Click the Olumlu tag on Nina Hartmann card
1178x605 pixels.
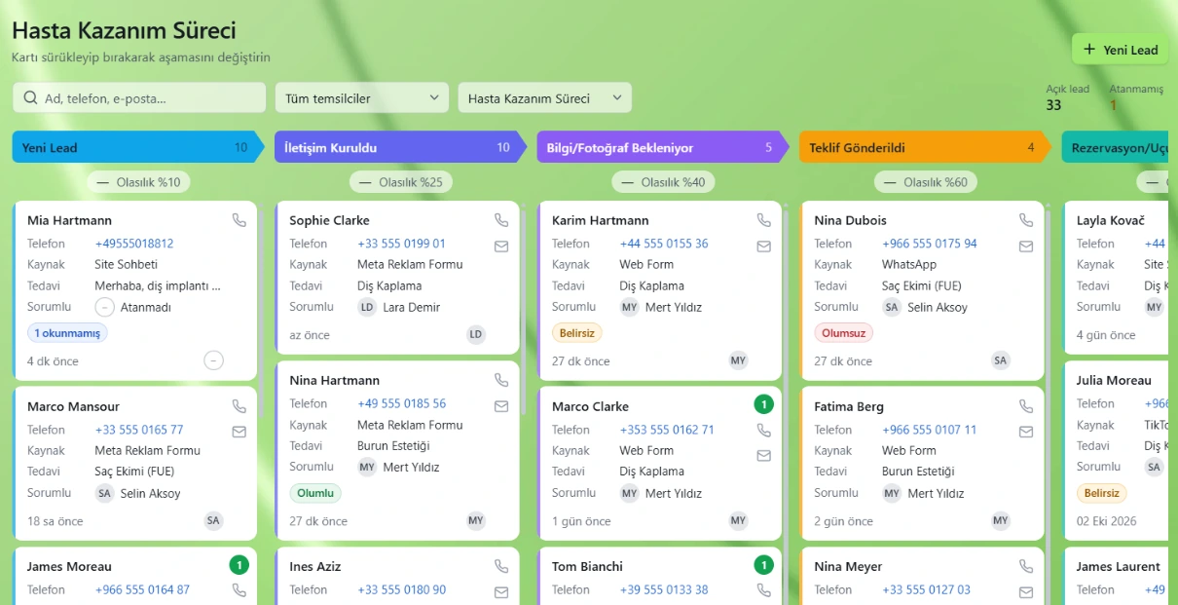[315, 493]
